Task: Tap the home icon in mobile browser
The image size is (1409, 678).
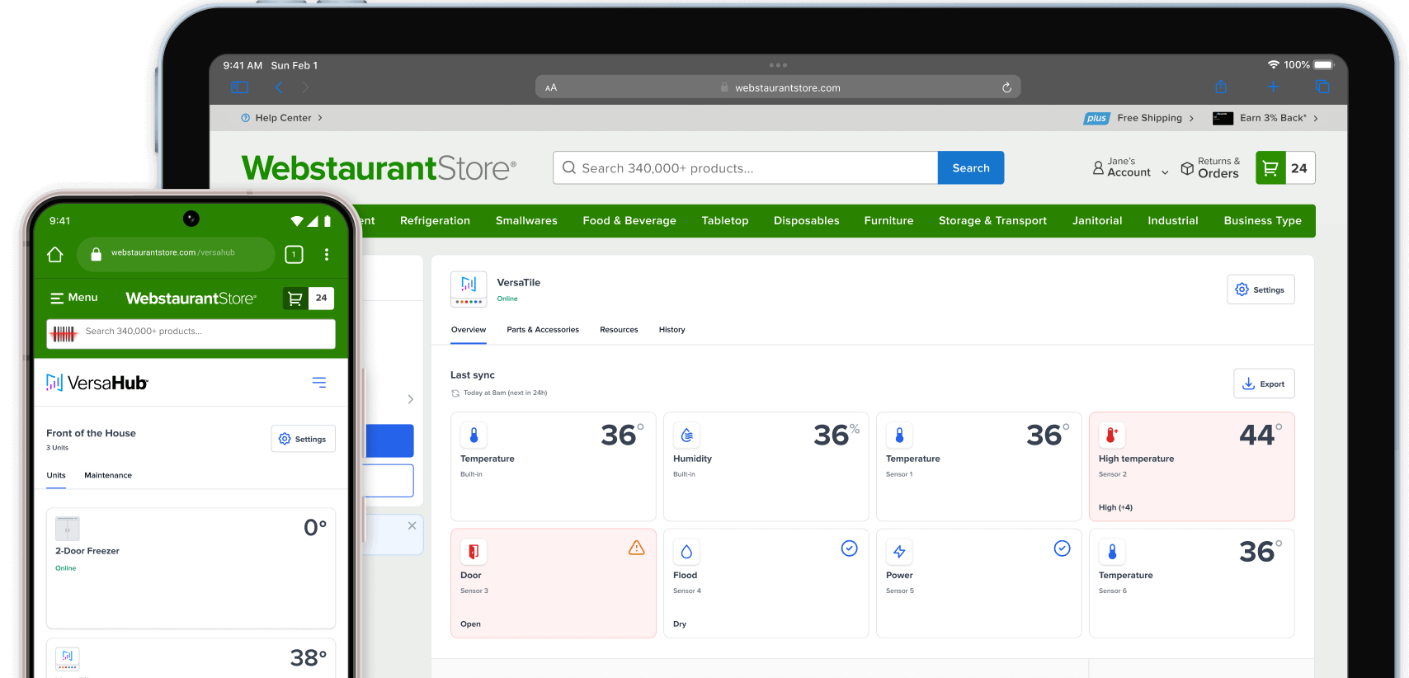Action: coord(55,255)
